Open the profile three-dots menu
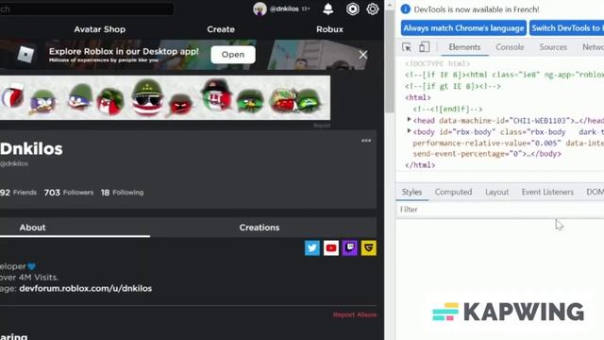604x340 pixels. [x=366, y=141]
